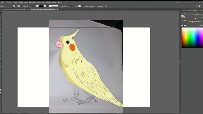
Task: Open the Ayuda menu
Action: click(x=54, y=2)
